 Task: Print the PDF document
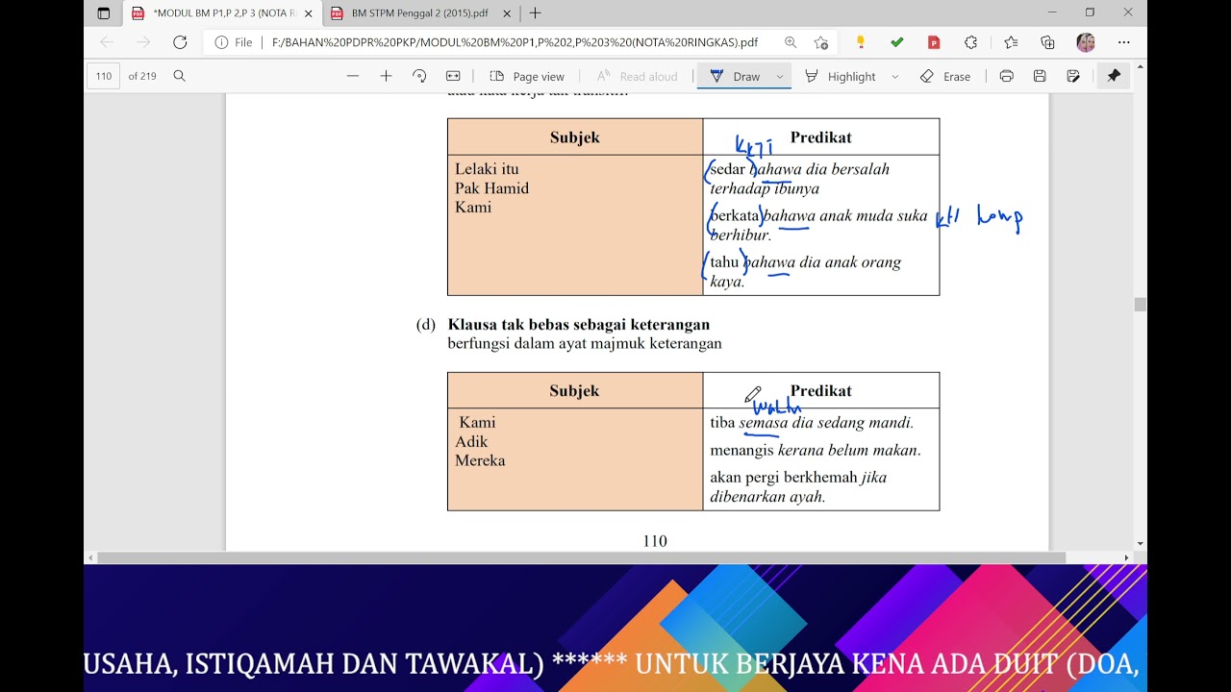pos(1006,76)
